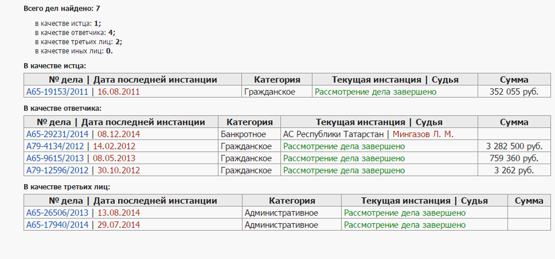
Task: Click the 3 282 500 руб. amount cell
Action: pos(514,146)
